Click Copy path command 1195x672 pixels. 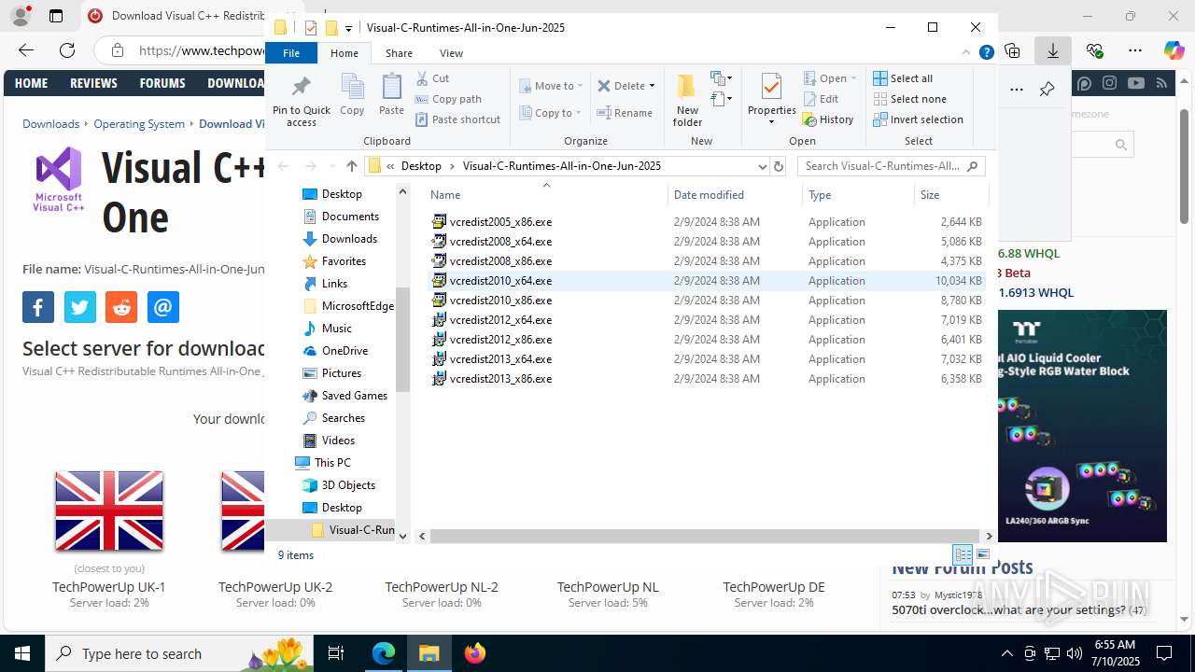(449, 99)
